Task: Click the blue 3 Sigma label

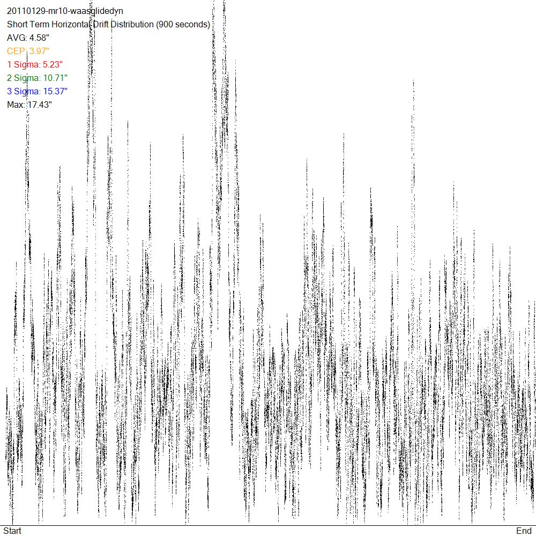Action: (x=24, y=92)
